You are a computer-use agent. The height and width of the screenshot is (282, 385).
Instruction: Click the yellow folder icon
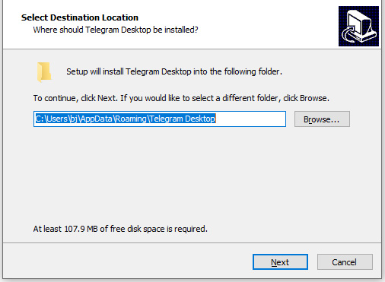click(44, 72)
